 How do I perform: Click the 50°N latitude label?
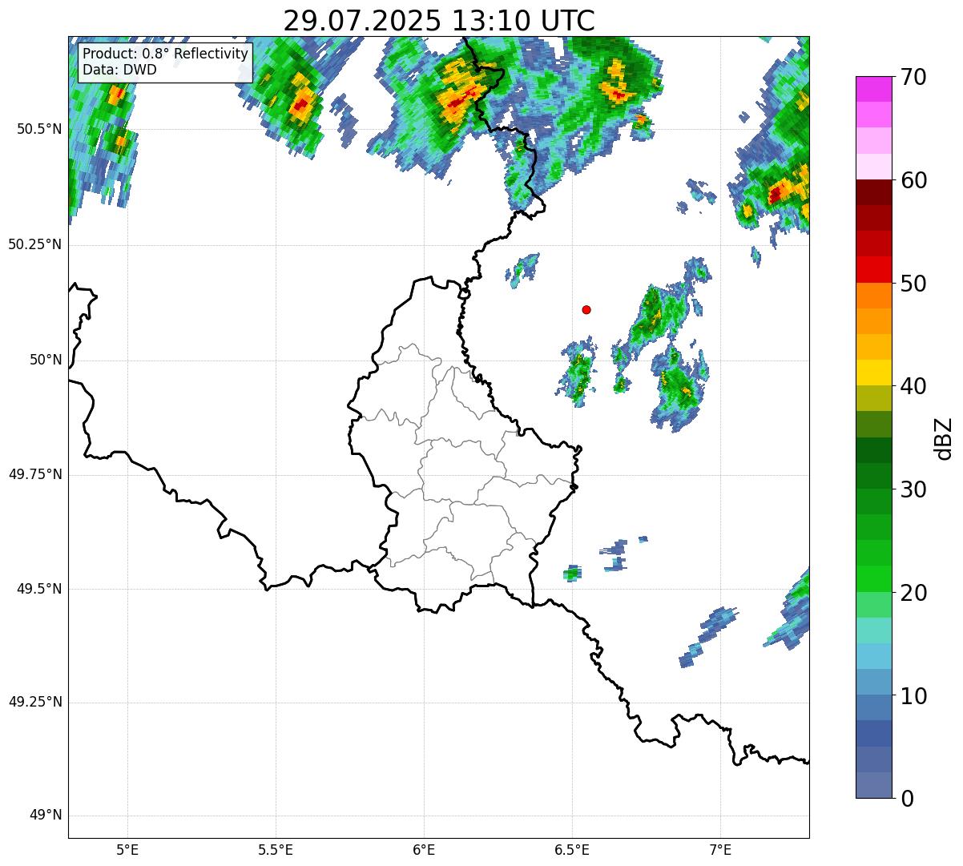pyautogui.click(x=46, y=360)
